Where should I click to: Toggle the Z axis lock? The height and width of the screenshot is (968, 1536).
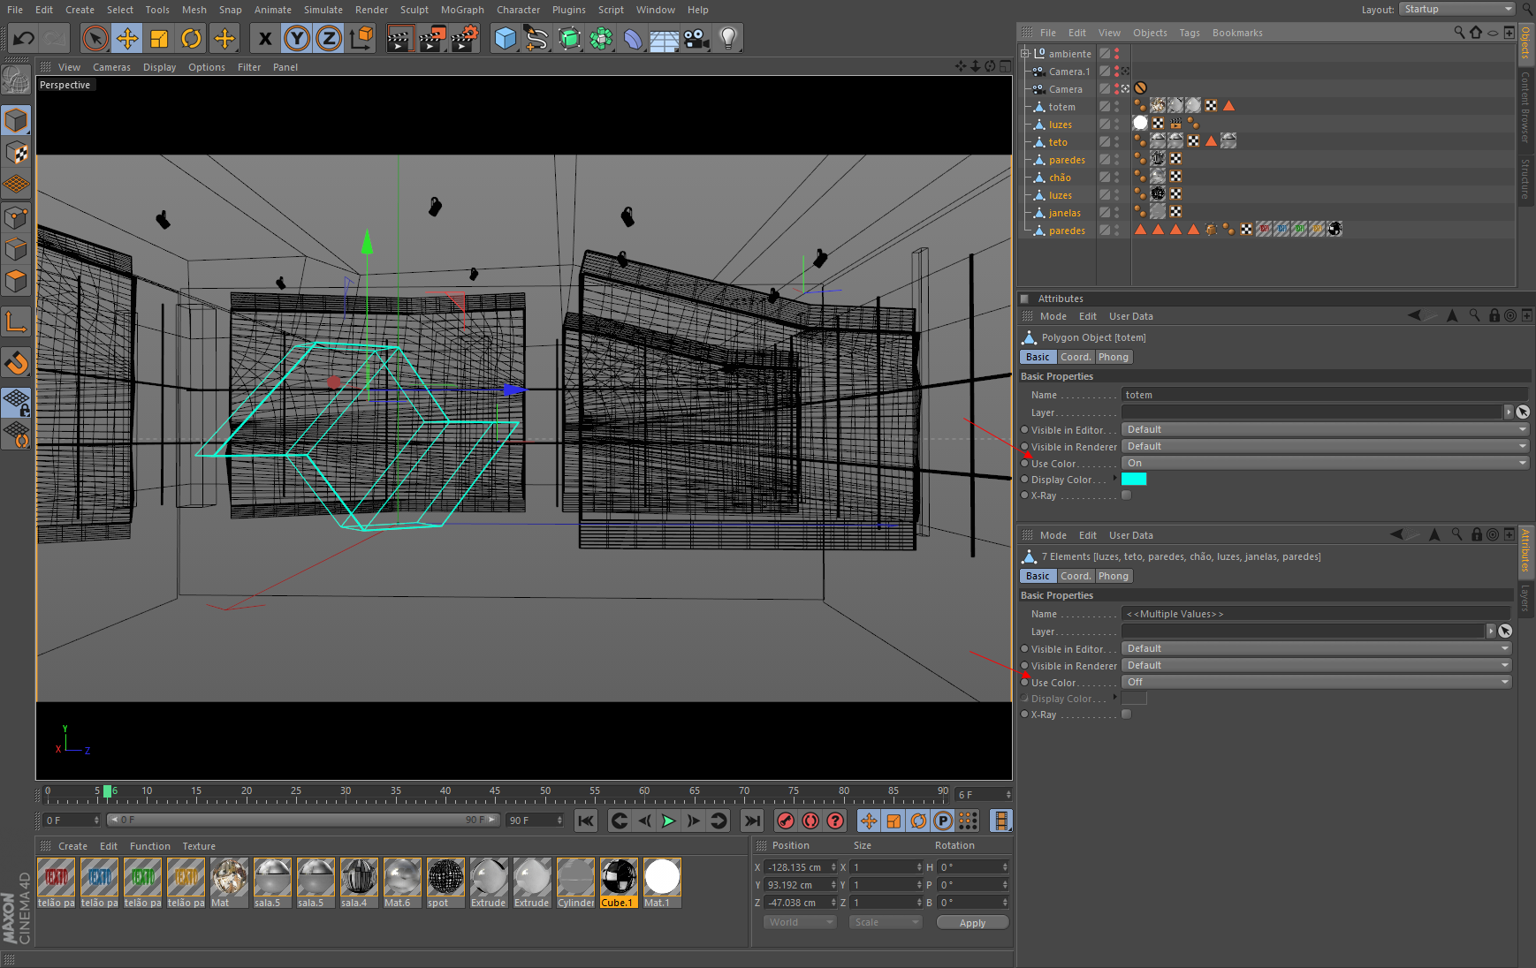[329, 38]
